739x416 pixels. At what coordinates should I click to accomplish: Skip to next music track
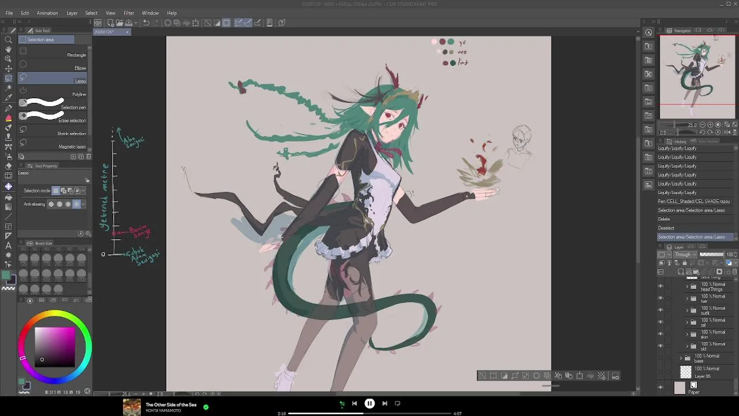385,403
